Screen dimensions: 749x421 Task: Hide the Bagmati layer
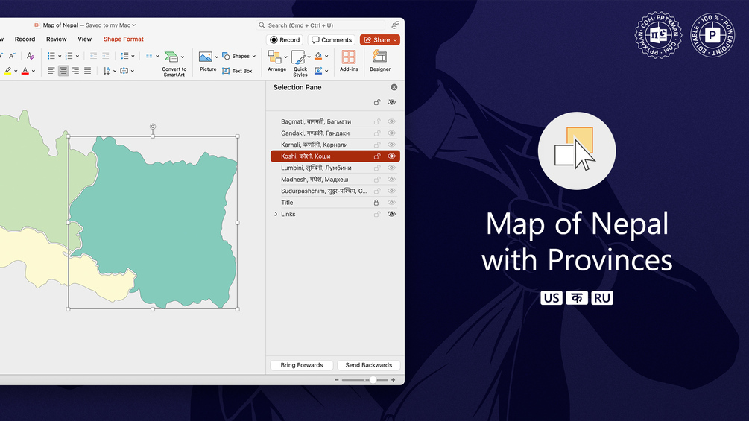391,121
